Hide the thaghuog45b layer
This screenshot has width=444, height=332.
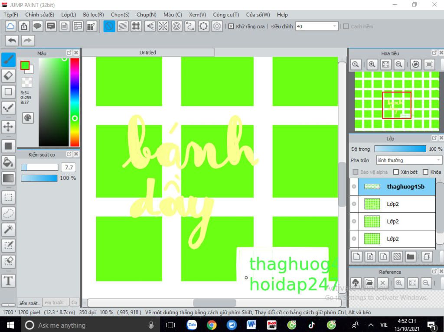coord(354,186)
